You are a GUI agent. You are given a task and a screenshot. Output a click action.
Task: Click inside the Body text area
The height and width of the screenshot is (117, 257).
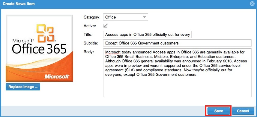coord(177,73)
